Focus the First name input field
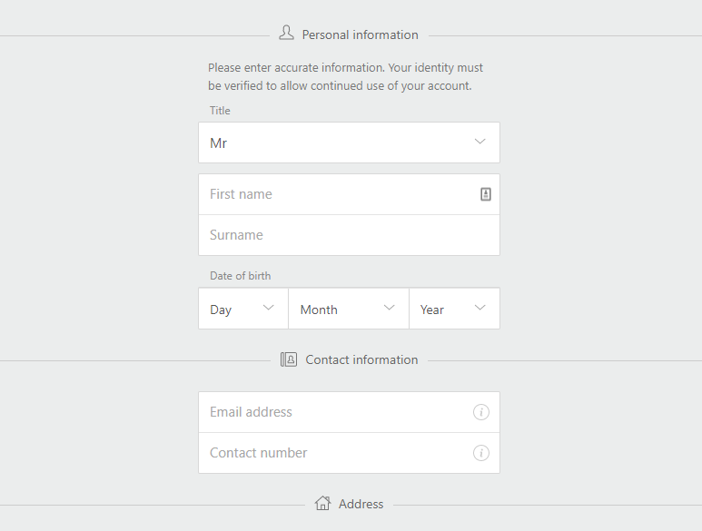This screenshot has height=531, width=702. pos(350,194)
